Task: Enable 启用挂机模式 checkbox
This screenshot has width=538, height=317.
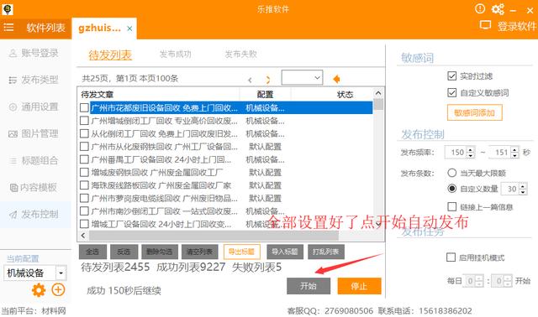Action: point(451,257)
